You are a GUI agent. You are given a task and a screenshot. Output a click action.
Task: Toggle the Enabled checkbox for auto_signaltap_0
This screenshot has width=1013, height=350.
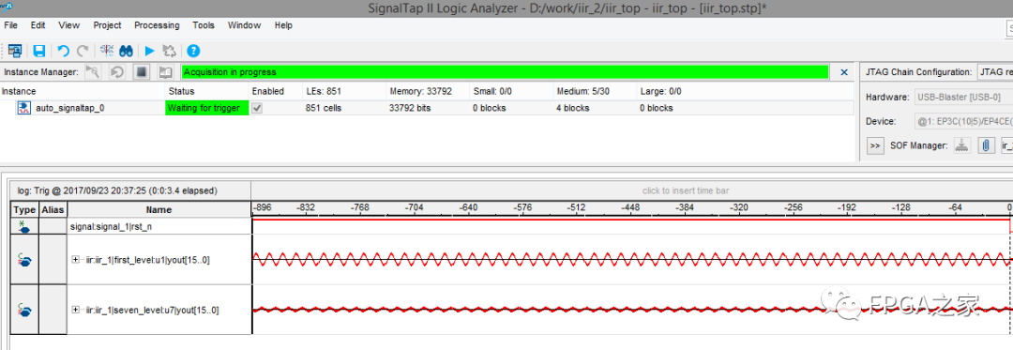257,109
